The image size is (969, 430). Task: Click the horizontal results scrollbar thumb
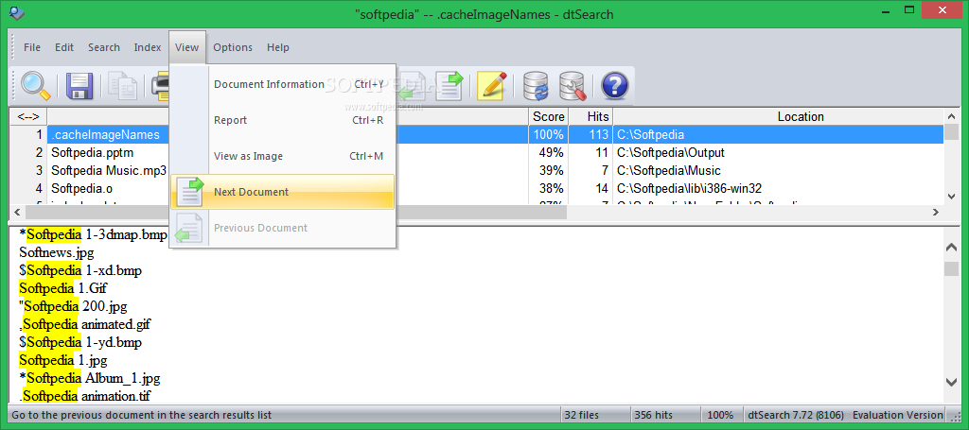pos(295,212)
